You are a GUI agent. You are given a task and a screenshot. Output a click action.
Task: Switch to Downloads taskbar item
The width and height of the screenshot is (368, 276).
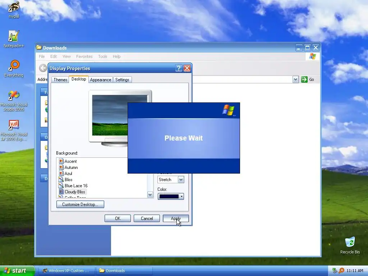click(124, 271)
